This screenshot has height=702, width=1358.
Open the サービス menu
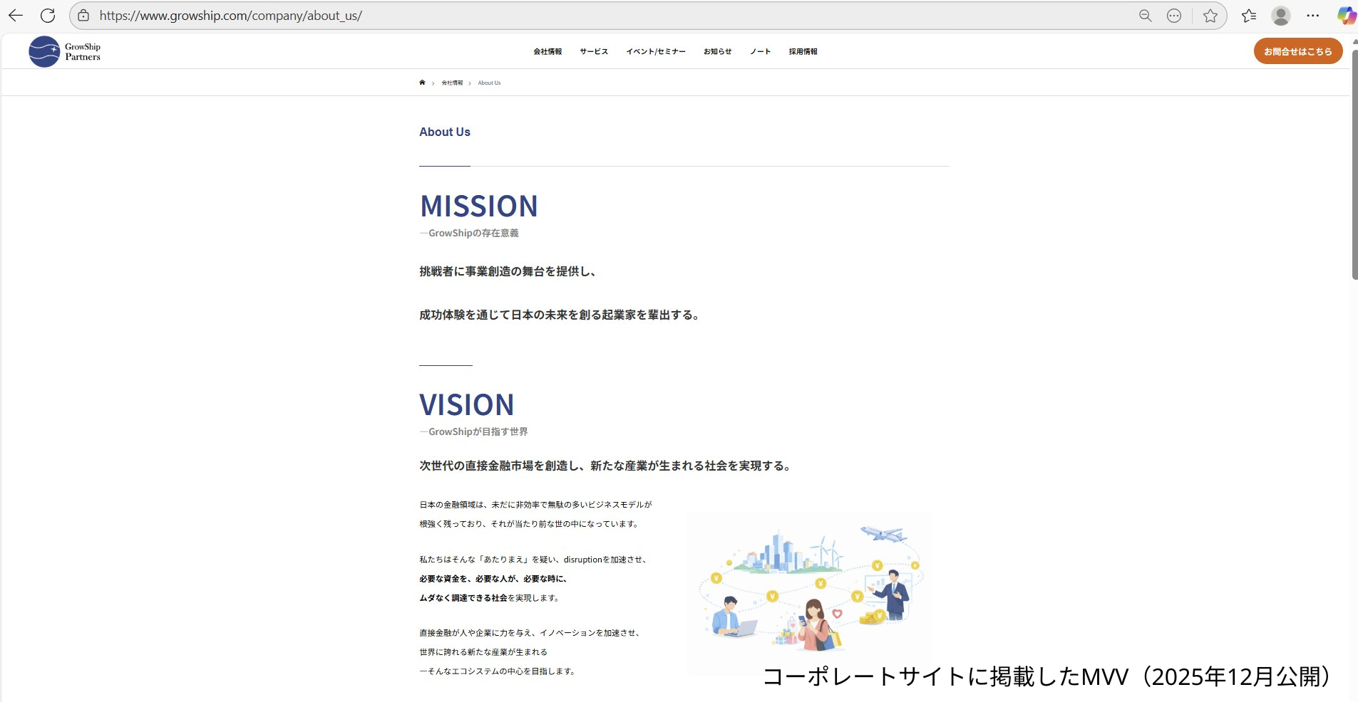click(594, 51)
